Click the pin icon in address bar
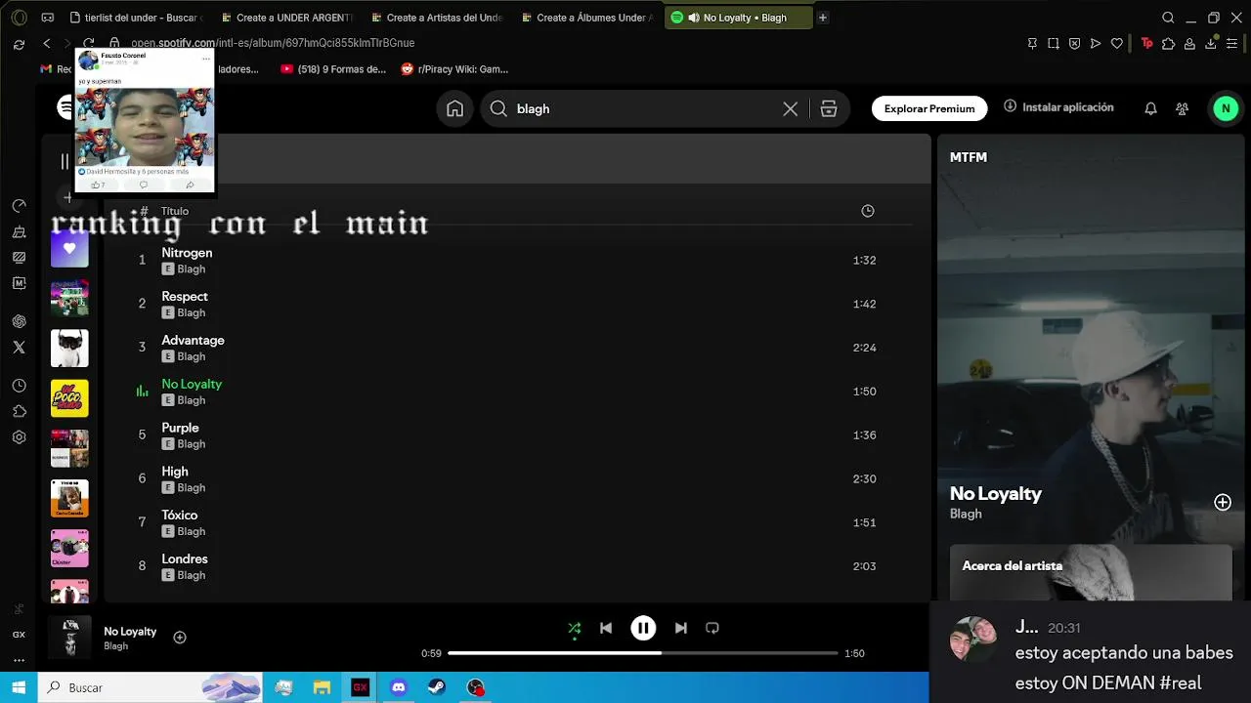 click(x=1032, y=43)
